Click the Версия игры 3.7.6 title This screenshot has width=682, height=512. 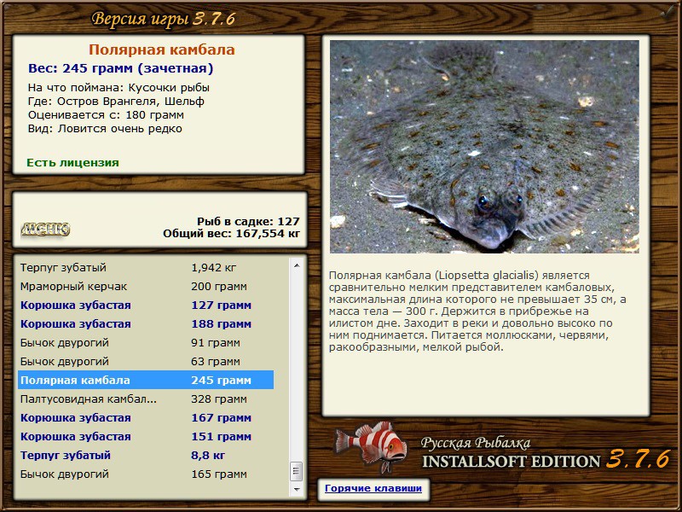click(x=164, y=19)
